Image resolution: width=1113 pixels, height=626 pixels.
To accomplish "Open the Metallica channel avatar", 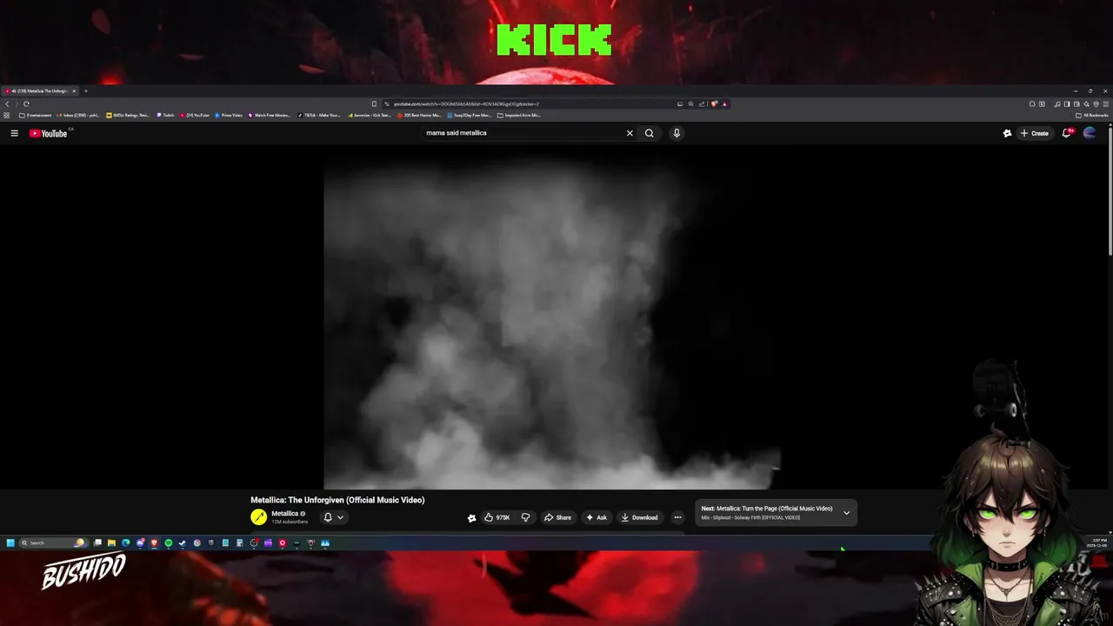I will click(x=258, y=517).
